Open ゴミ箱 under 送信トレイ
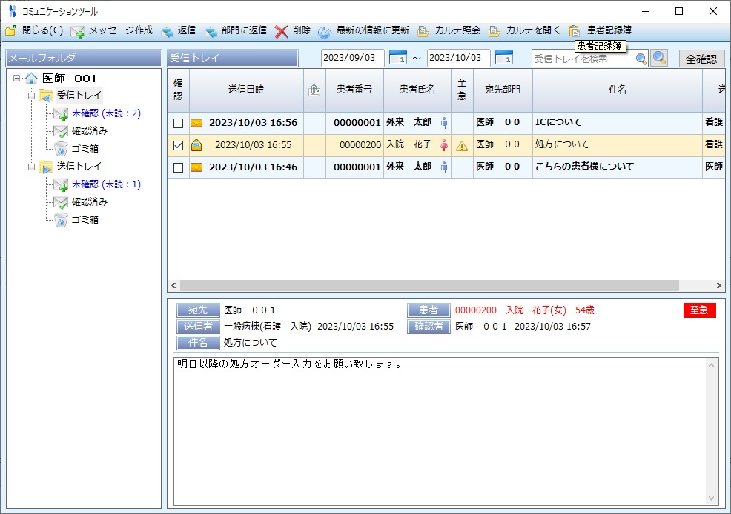Screen dimensions: 731x514 (85, 220)
